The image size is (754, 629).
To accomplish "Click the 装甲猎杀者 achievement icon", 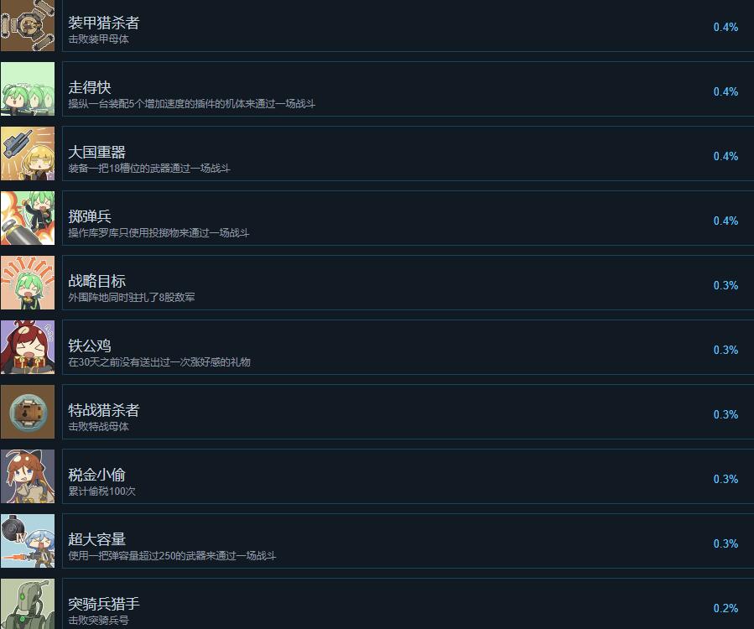I will (28, 25).
